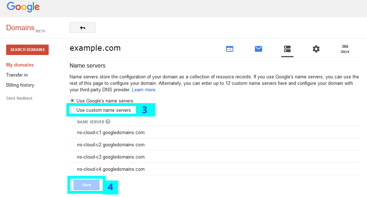The image size is (367, 197).
Task: Click the example.com domain heading
Action: pyautogui.click(x=95, y=48)
